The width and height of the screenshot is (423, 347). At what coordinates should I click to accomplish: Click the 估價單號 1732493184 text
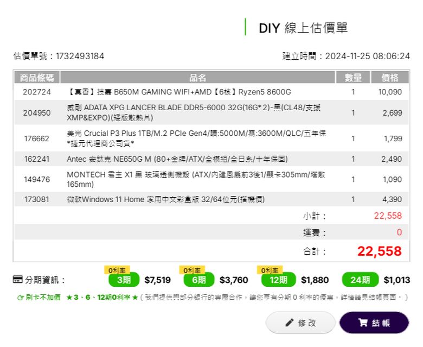tap(59, 56)
